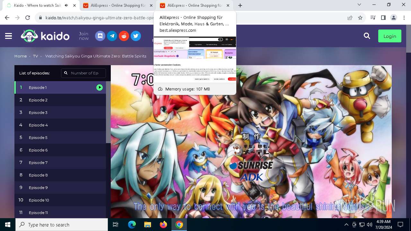Open Chrome profile avatar
Viewport: 411px width, 231px height.
pos(394,18)
